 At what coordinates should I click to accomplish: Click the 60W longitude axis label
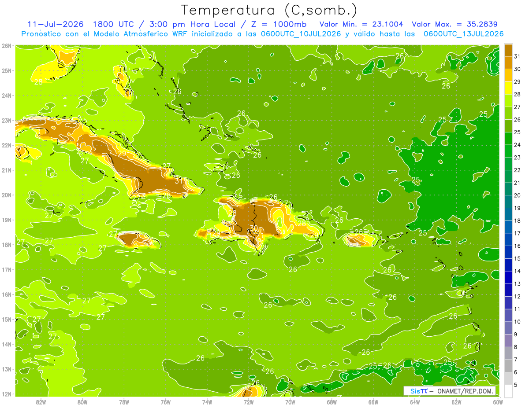(498, 402)
